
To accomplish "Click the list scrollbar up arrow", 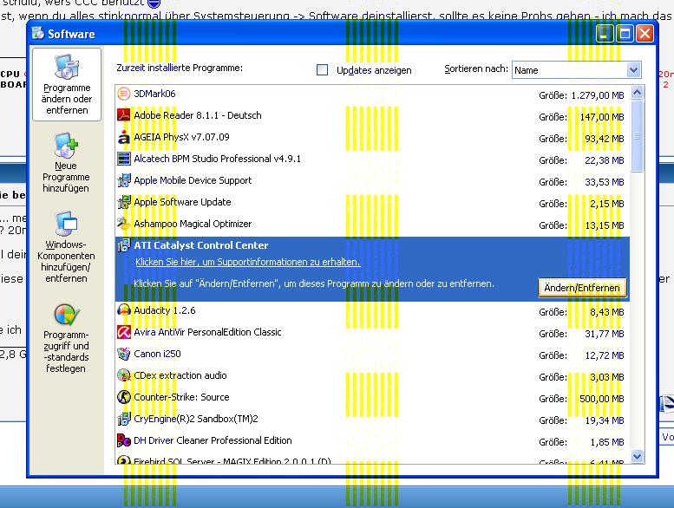I will point(637,93).
